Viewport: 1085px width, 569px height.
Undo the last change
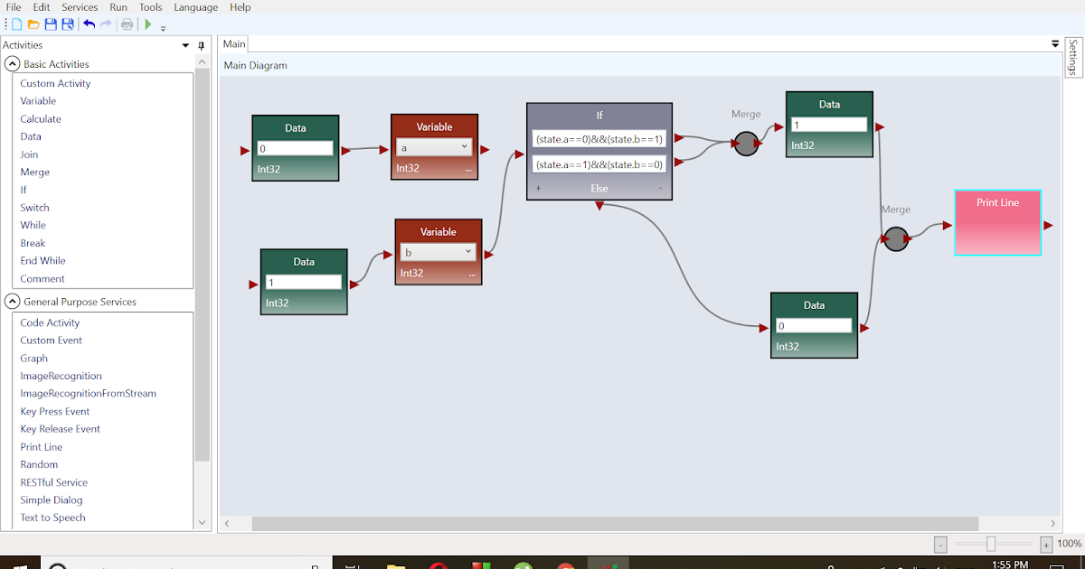pos(89,24)
